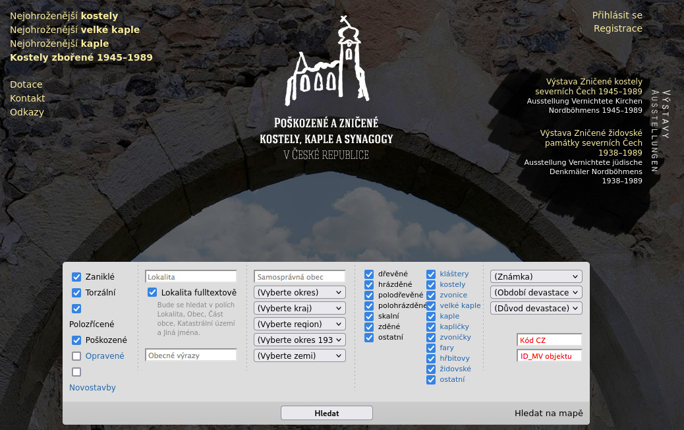Open the (Vyberte okres) dropdown
The width and height of the screenshot is (684, 430).
(300, 292)
